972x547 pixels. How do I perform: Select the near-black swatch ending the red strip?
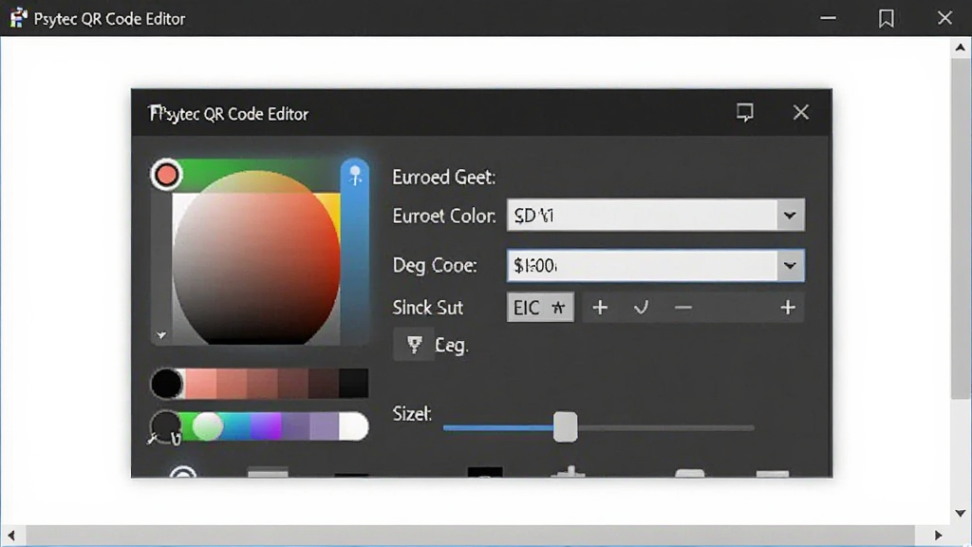point(353,384)
